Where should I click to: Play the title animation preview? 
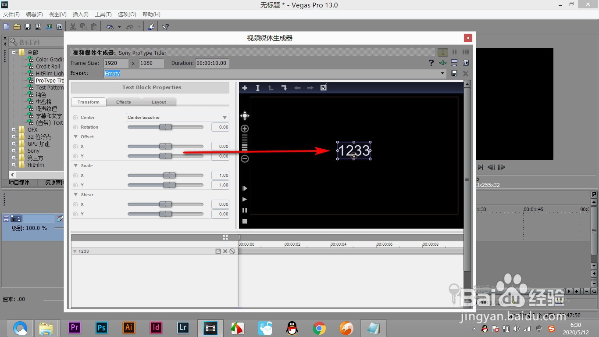pos(245,200)
